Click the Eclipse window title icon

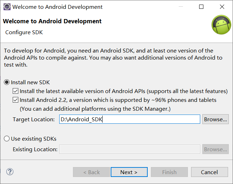click(x=7, y=7)
